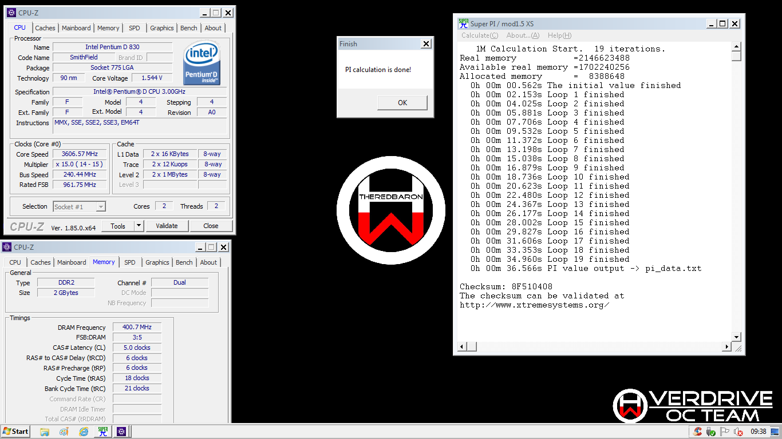Click CAS# Latency value 5.0 clocks
Screen dimensions: 782x439
pyautogui.click(x=137, y=348)
